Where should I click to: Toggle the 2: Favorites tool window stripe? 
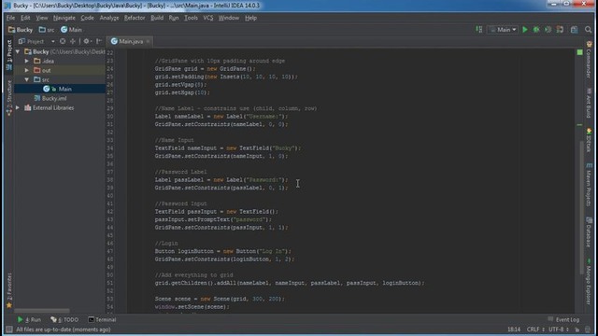click(x=9, y=290)
